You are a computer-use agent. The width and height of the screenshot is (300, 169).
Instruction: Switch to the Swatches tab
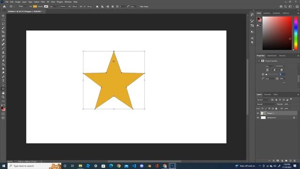click(x=267, y=13)
